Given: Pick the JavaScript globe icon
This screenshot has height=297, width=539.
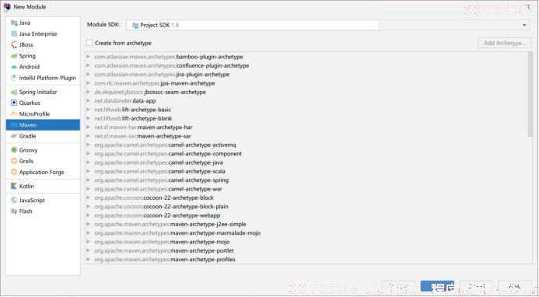Looking at the screenshot, I should tap(14, 200).
